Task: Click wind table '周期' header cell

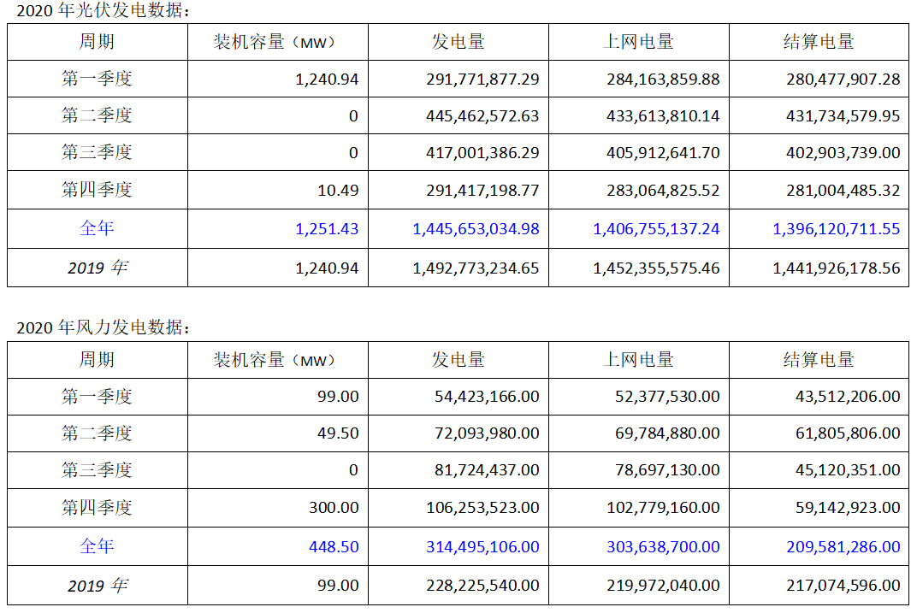Action: (x=97, y=359)
